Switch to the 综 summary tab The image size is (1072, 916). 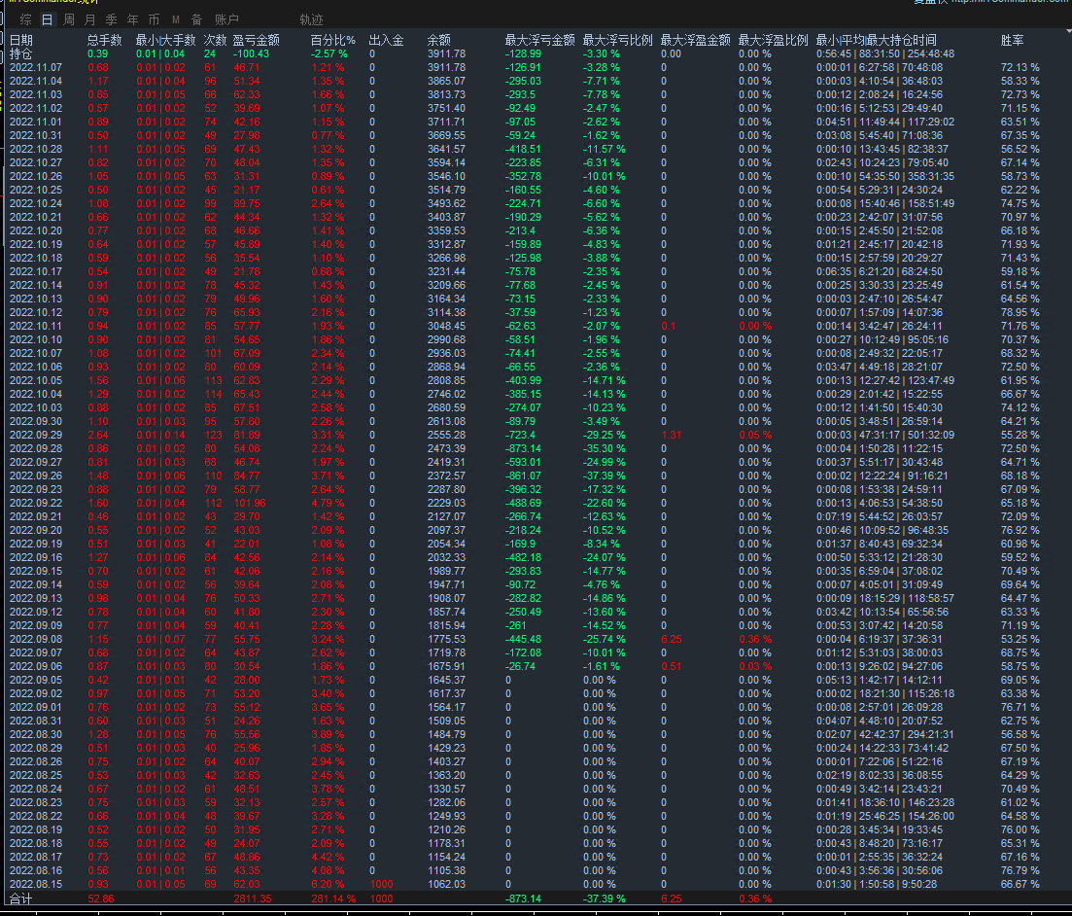click(x=26, y=19)
